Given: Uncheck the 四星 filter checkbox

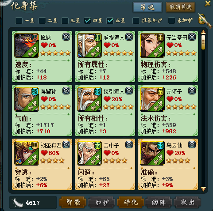Looking at the screenshot, I should tap(88, 21).
